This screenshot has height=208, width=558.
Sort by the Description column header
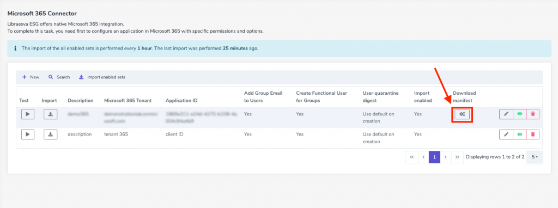[x=81, y=101]
